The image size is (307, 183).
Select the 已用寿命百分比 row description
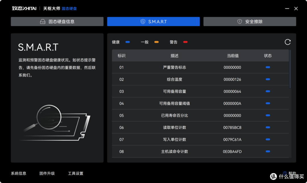click(175, 115)
